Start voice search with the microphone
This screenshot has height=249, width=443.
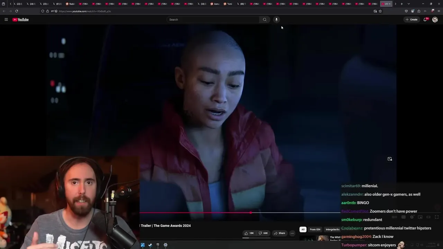point(276,20)
